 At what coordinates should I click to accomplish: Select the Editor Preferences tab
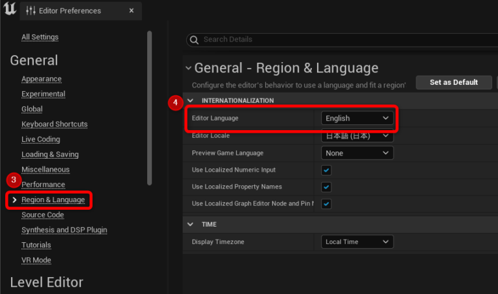point(70,10)
